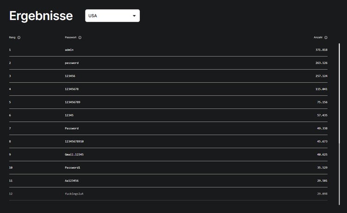
Task: Click the info icon beside Anzahl
Action: pos(326,38)
